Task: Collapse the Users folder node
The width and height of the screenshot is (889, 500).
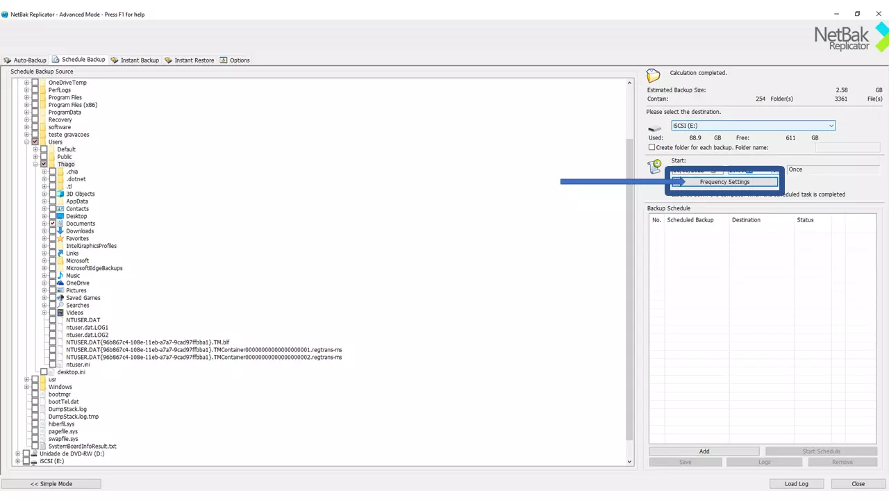Action: coord(26,142)
